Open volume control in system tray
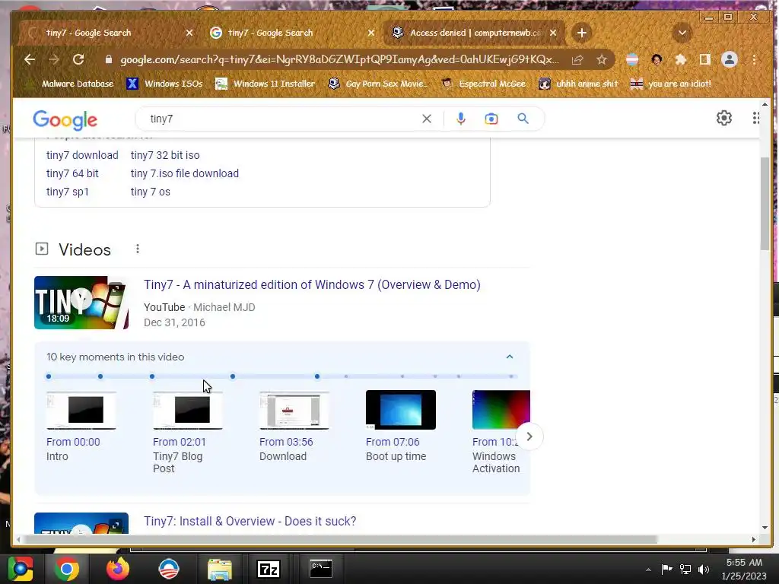 pyautogui.click(x=704, y=569)
